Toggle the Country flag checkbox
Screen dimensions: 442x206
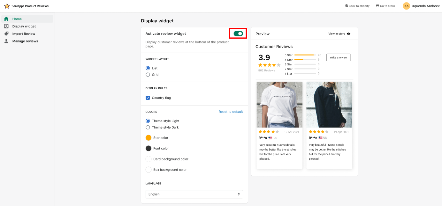point(148,98)
